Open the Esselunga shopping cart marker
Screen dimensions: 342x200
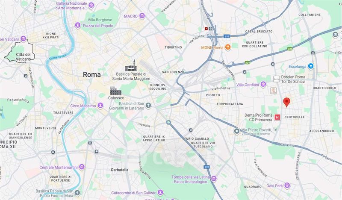point(311,66)
